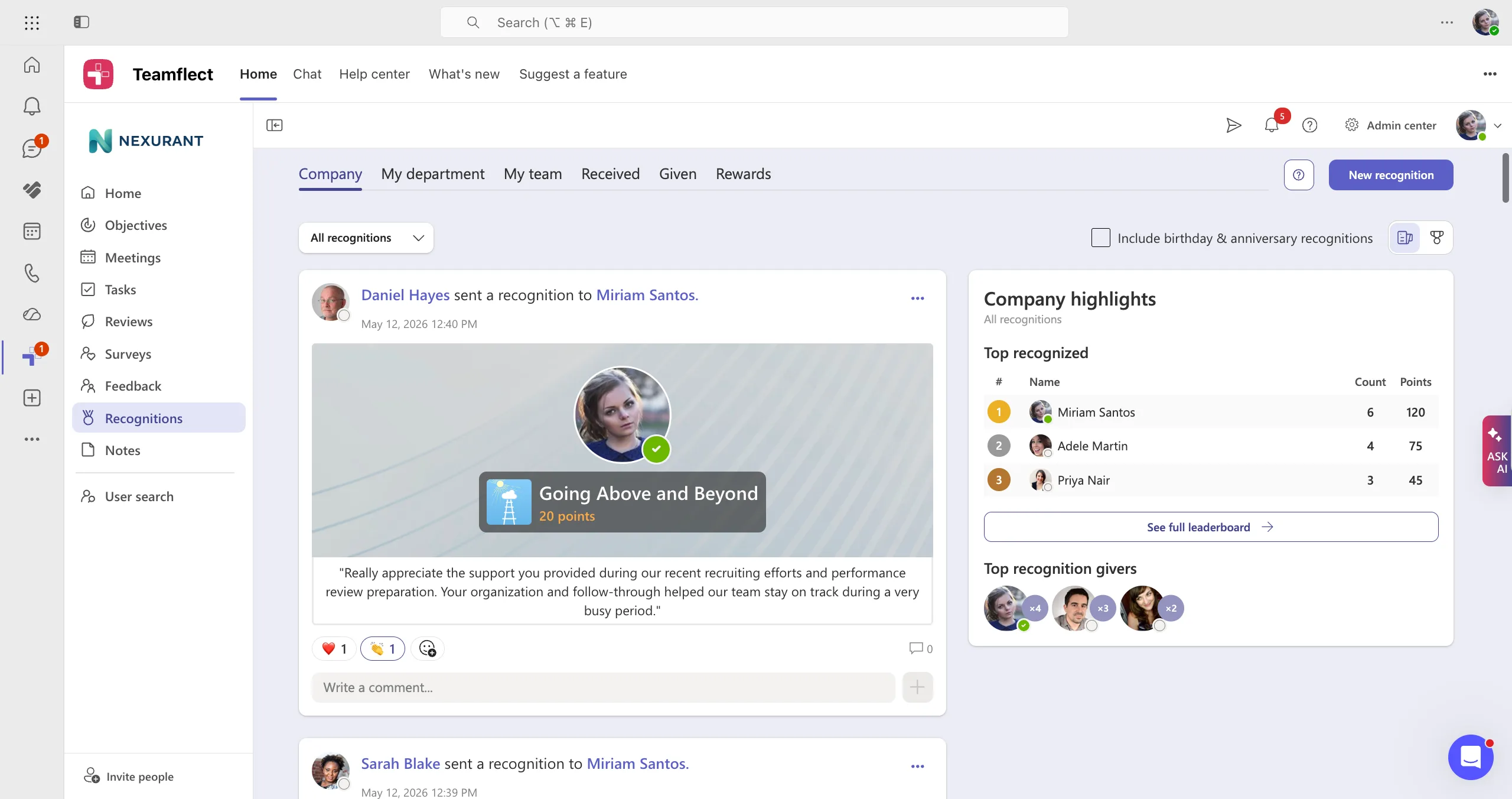Open User search in sidebar

[x=159, y=496]
